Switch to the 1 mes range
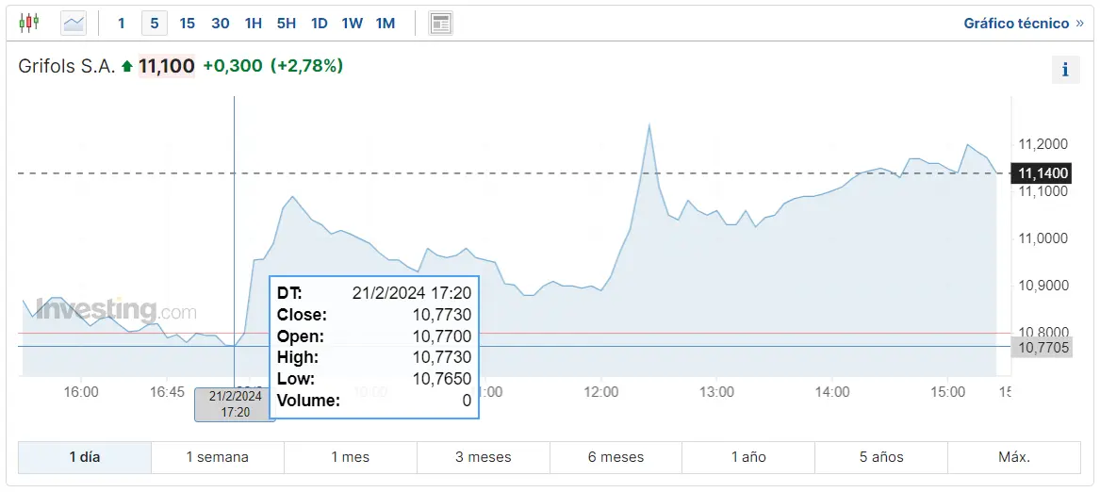Viewport: 1100px width, 492px height. coord(351,457)
